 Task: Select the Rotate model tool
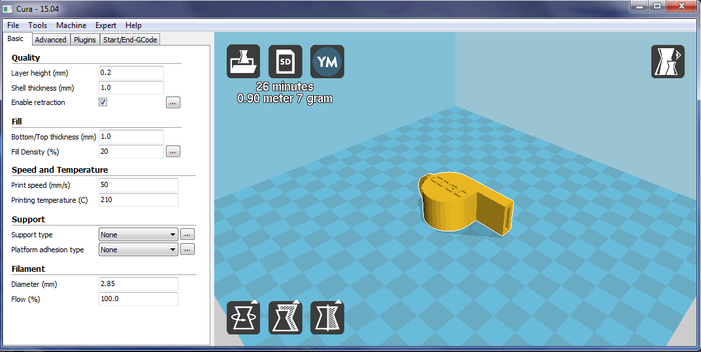tap(243, 317)
